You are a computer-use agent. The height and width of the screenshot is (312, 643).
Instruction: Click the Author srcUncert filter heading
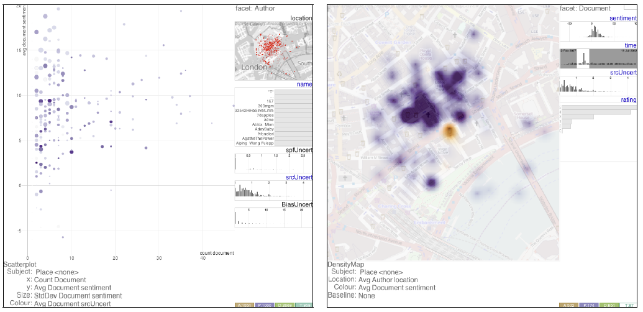click(x=299, y=177)
